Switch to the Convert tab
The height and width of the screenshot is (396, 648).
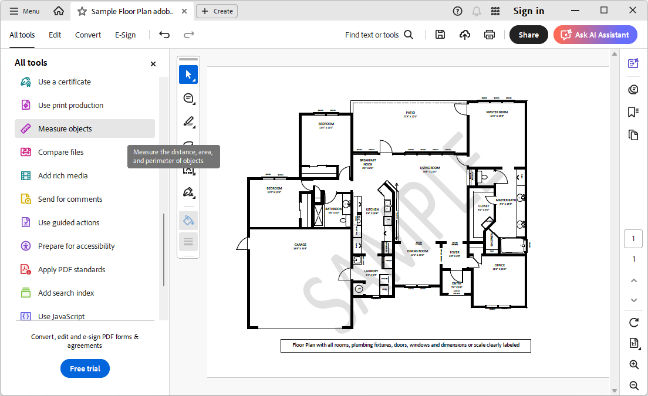coord(87,35)
